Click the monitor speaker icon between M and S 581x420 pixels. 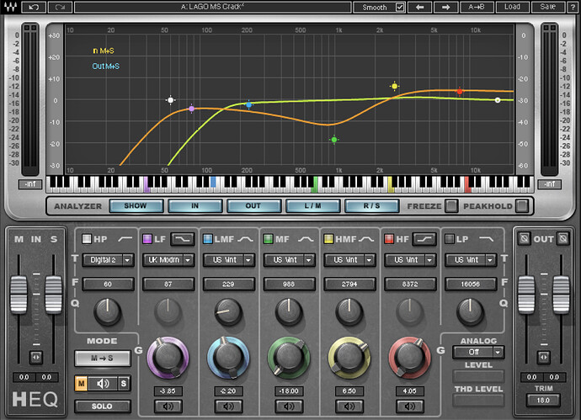pyautogui.click(x=103, y=384)
